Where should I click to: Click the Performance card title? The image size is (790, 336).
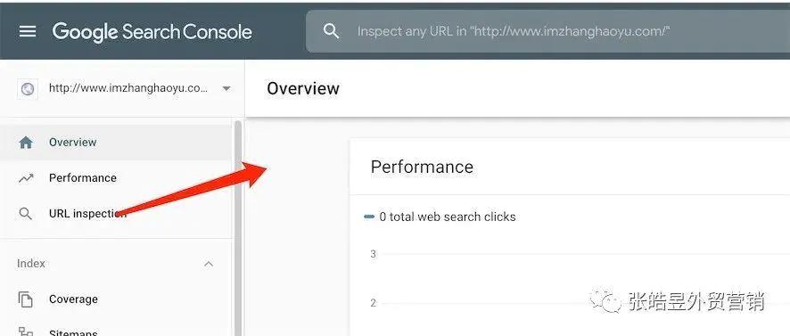423,167
